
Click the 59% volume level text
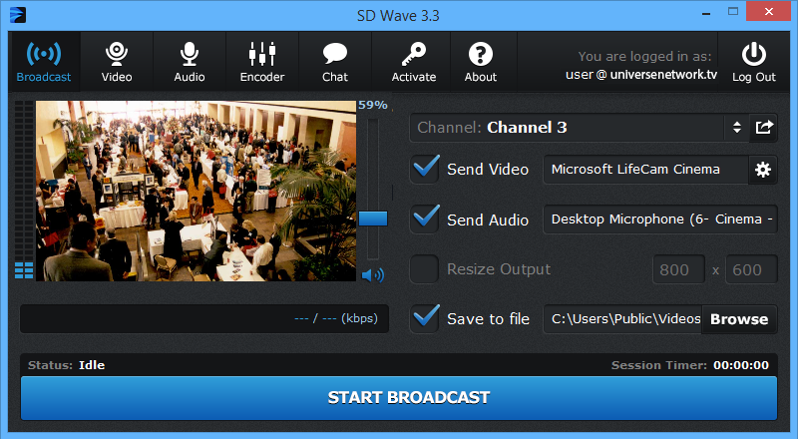pyautogui.click(x=372, y=105)
